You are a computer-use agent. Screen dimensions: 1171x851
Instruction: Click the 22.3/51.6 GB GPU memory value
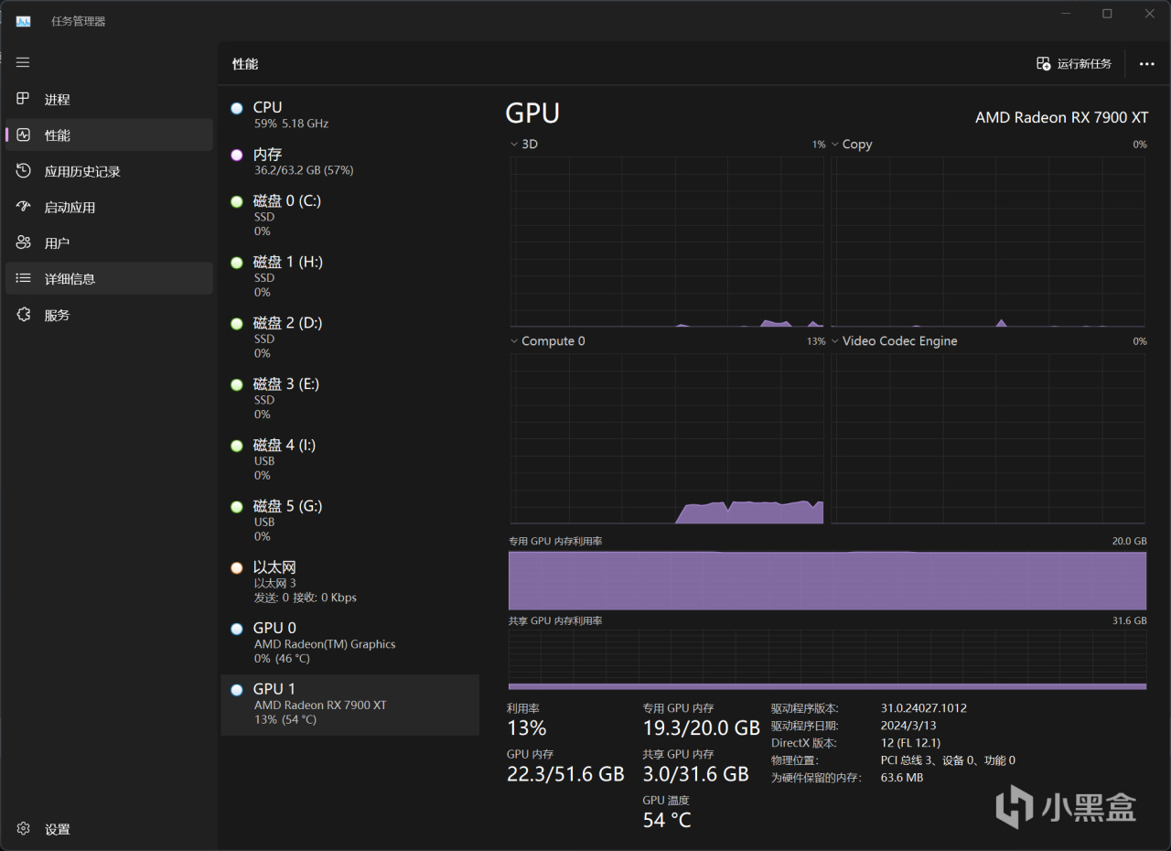coord(565,774)
